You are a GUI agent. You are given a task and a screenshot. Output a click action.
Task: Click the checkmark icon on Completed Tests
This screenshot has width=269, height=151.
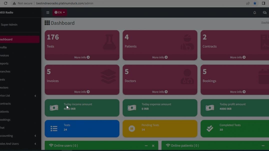coord(210,128)
